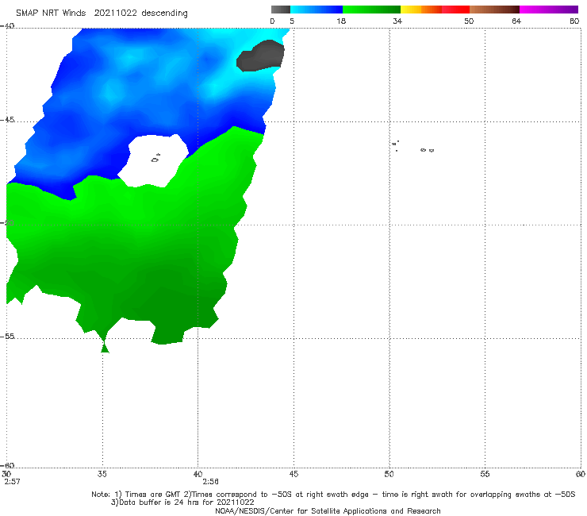Click the note line starting "Note: 1) Times are GMT"
587x516 pixels.
pos(333,495)
